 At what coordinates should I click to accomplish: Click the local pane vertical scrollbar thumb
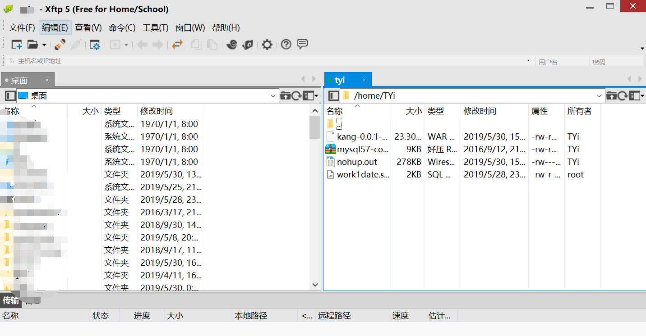(315, 127)
